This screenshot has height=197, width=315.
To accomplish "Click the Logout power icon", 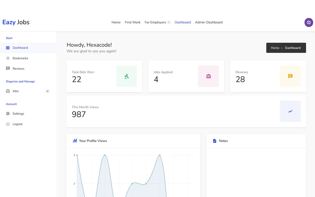I will pyautogui.click(x=8, y=124).
